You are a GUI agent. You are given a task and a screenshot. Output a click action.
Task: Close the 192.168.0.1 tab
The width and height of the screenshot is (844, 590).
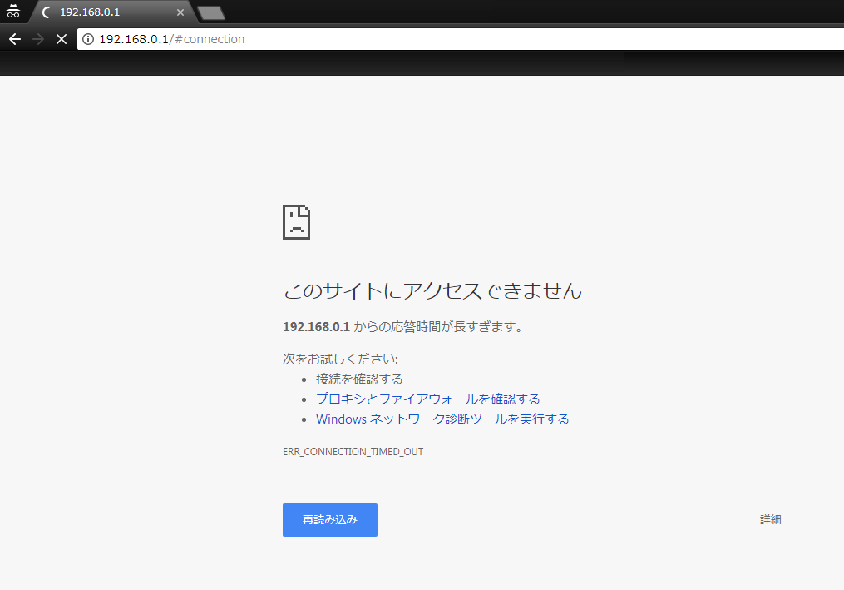click(180, 12)
